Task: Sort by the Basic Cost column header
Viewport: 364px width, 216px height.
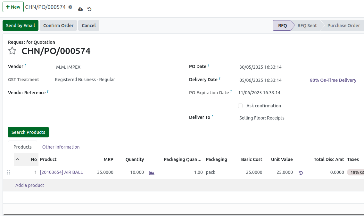Action: tap(252, 159)
